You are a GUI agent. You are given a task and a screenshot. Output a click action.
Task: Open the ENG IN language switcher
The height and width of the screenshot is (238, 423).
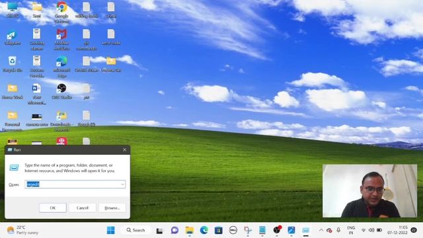point(351,230)
